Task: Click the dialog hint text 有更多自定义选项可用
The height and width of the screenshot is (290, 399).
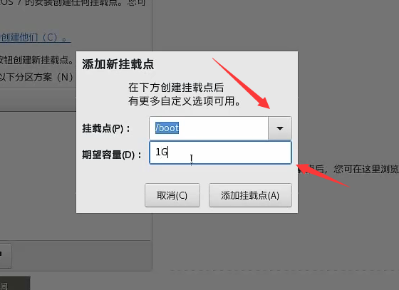Action: (185, 101)
